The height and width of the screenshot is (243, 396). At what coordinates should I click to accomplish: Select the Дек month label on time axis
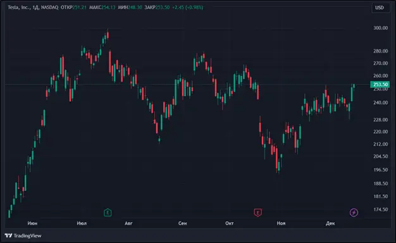click(x=330, y=223)
